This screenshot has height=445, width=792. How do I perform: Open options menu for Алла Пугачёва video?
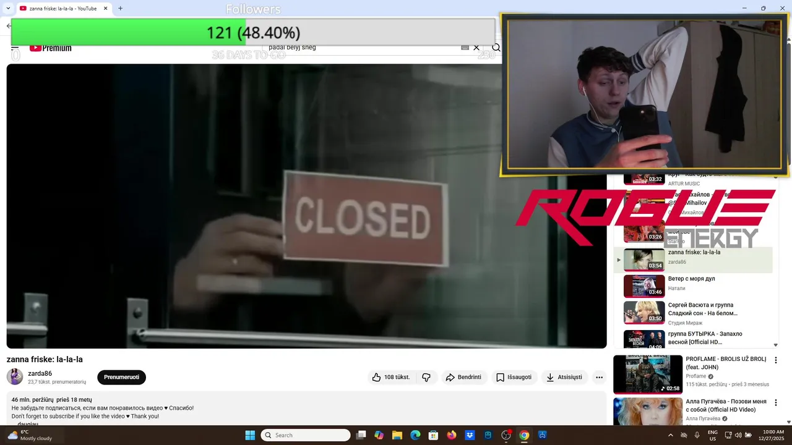point(776,403)
